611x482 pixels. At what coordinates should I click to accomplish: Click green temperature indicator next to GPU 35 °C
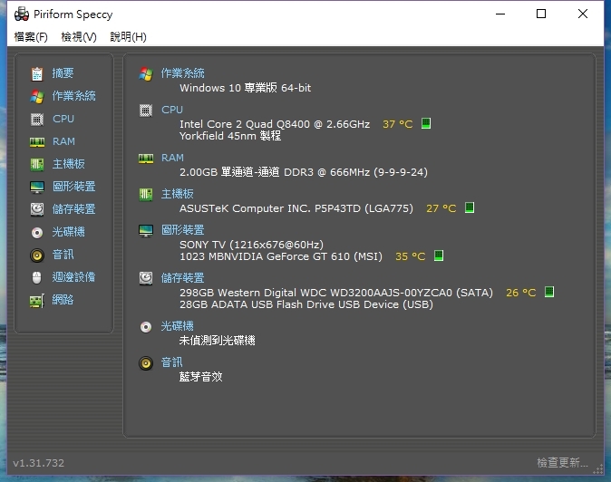click(439, 255)
